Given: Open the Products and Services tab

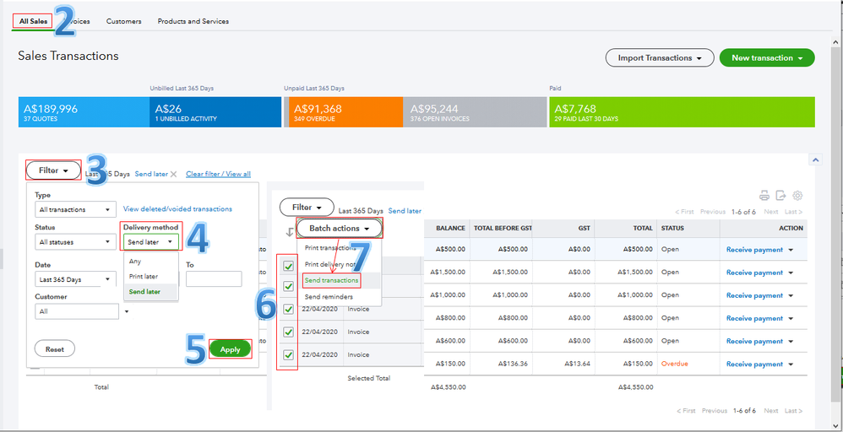Looking at the screenshot, I should [x=193, y=21].
